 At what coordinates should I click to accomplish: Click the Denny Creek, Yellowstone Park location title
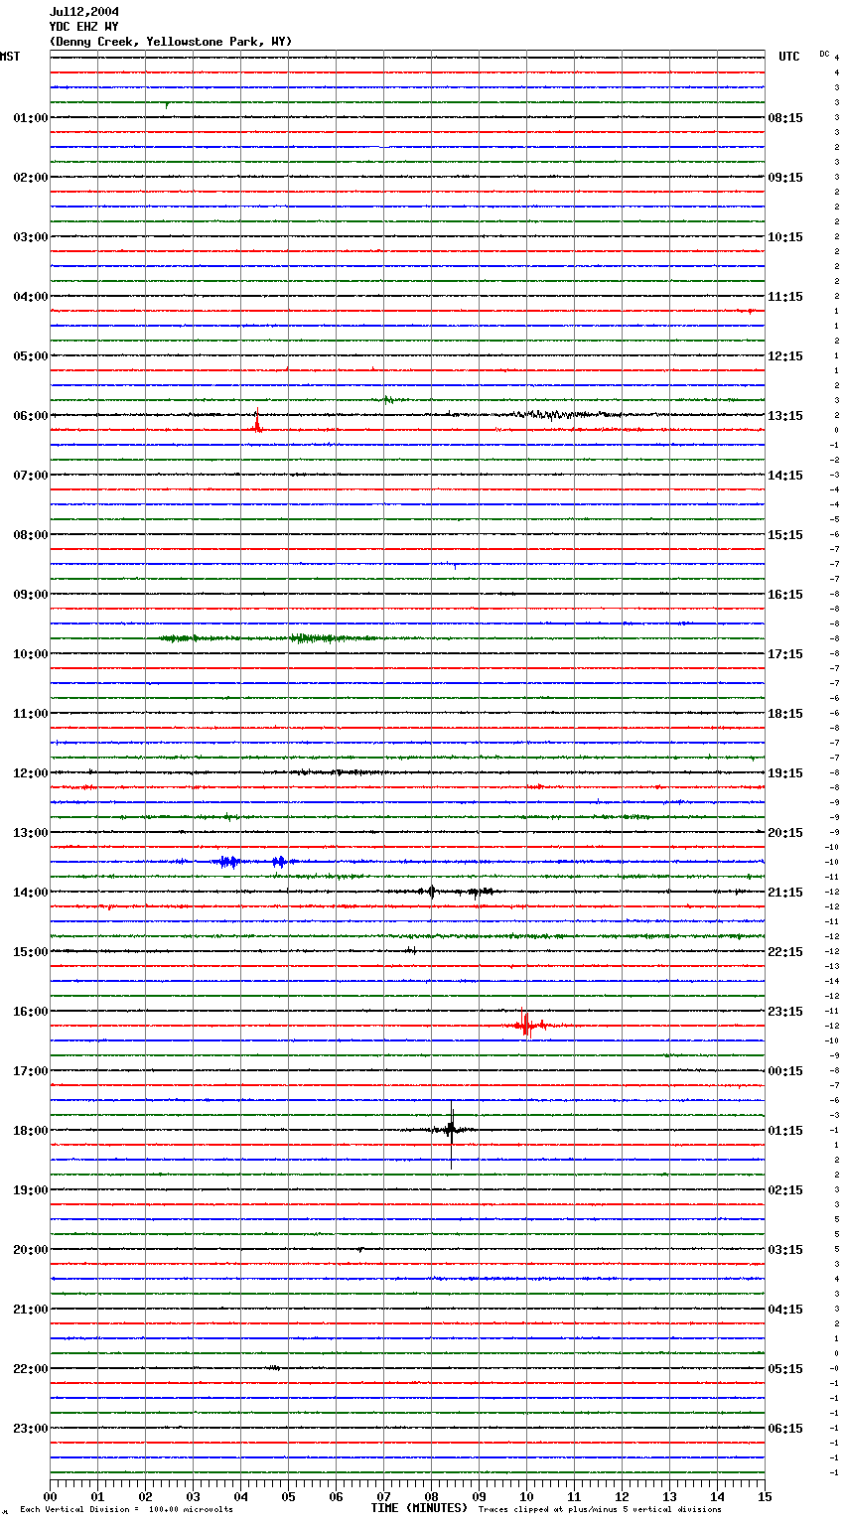pyautogui.click(x=171, y=42)
